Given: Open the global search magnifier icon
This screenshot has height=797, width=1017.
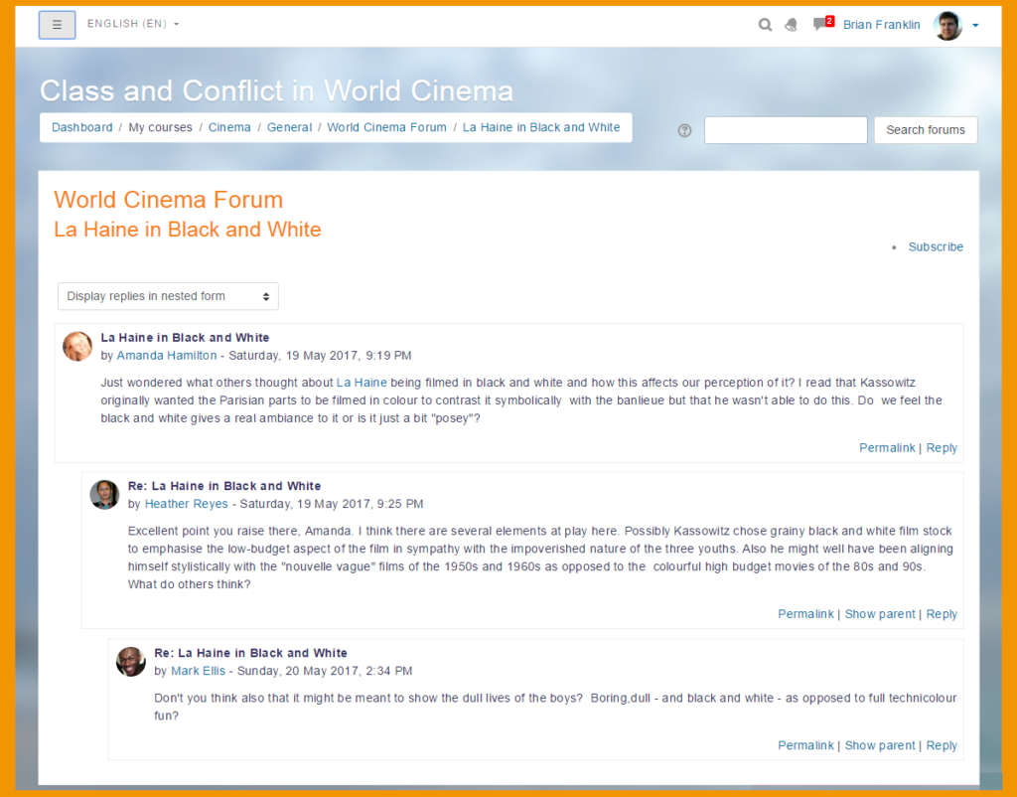Looking at the screenshot, I should coord(765,24).
